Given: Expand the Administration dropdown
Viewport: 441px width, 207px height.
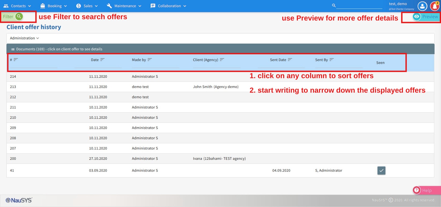Looking at the screenshot, I should tap(24, 38).
